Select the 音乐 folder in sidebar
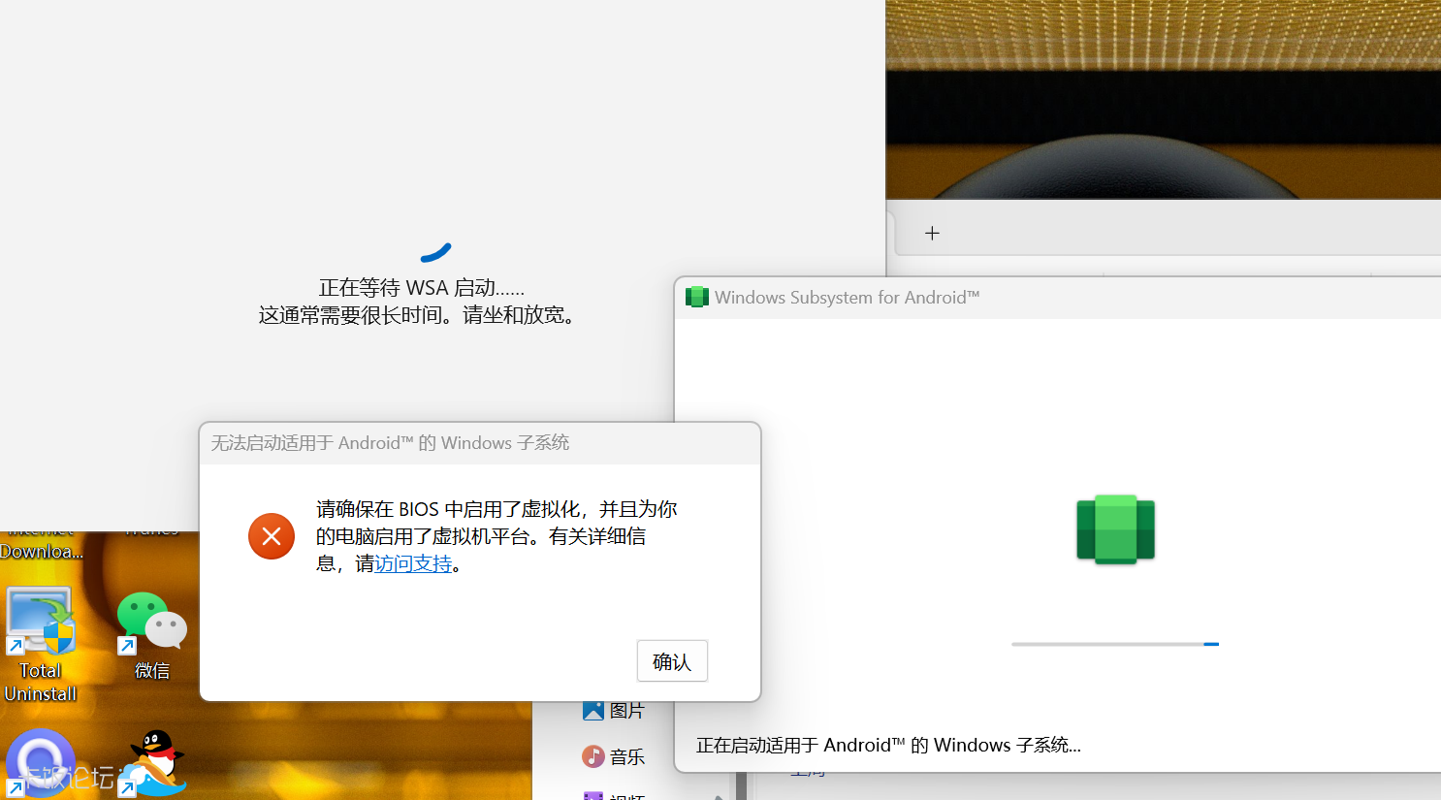This screenshot has width=1441, height=800. (x=614, y=756)
